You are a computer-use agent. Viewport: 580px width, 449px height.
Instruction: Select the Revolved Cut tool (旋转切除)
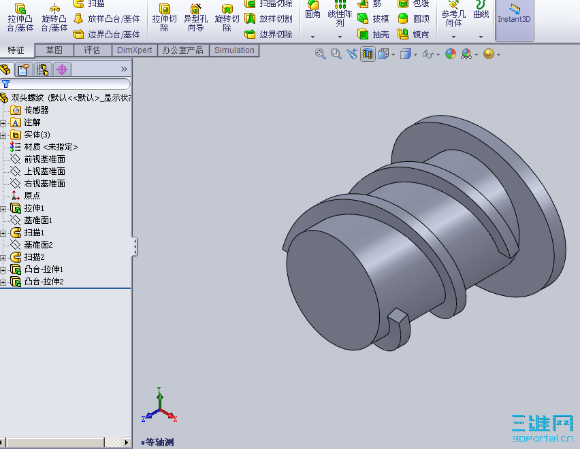227,18
